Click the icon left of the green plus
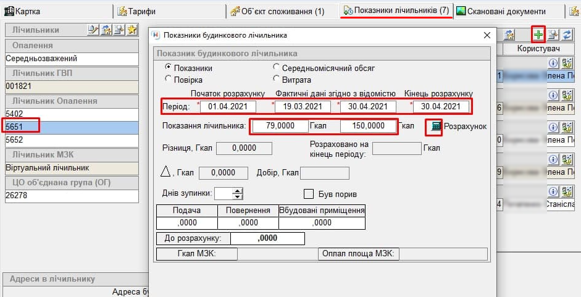 510,35
